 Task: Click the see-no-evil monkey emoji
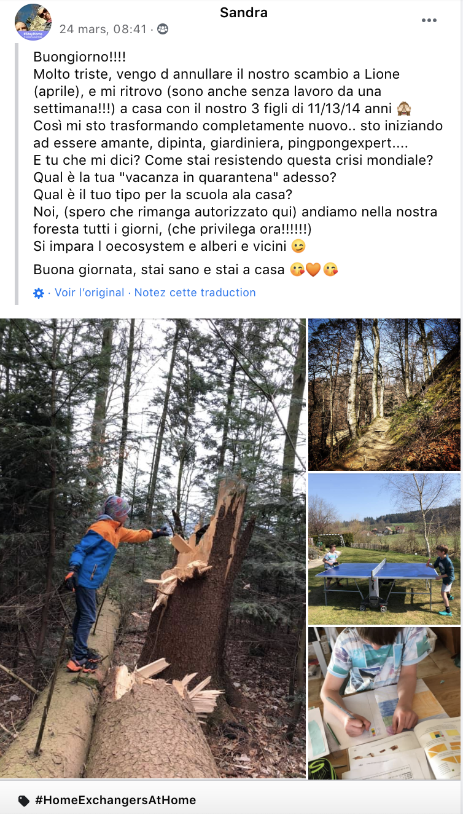404,109
